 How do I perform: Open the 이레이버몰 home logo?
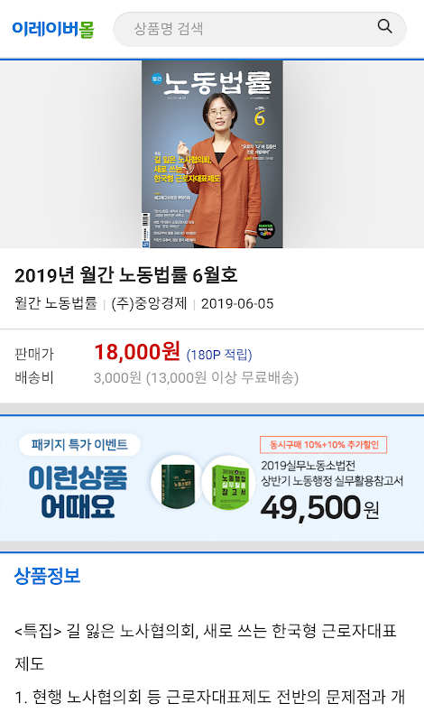(x=53, y=29)
